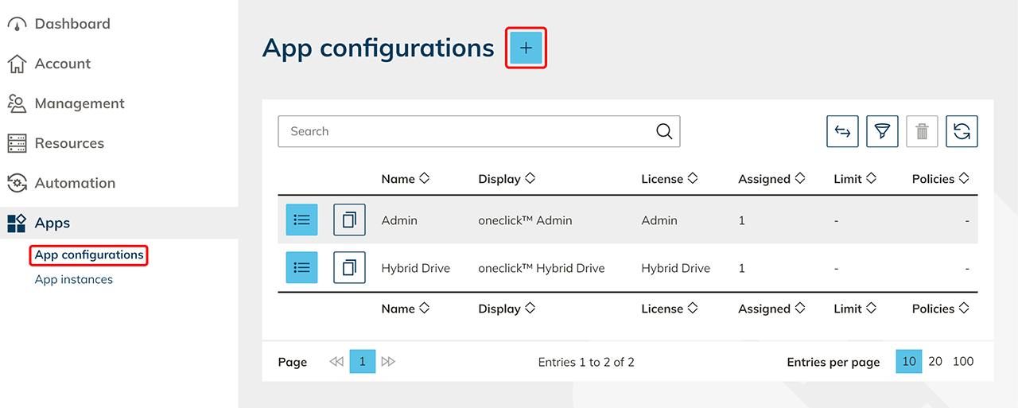Click into the Search input field
1018x408 pixels.
coord(469,132)
